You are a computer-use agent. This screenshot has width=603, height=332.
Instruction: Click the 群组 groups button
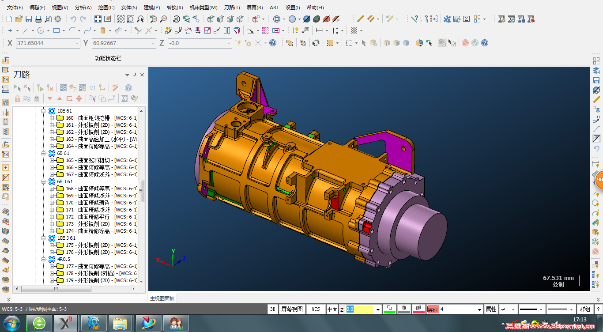point(585,309)
